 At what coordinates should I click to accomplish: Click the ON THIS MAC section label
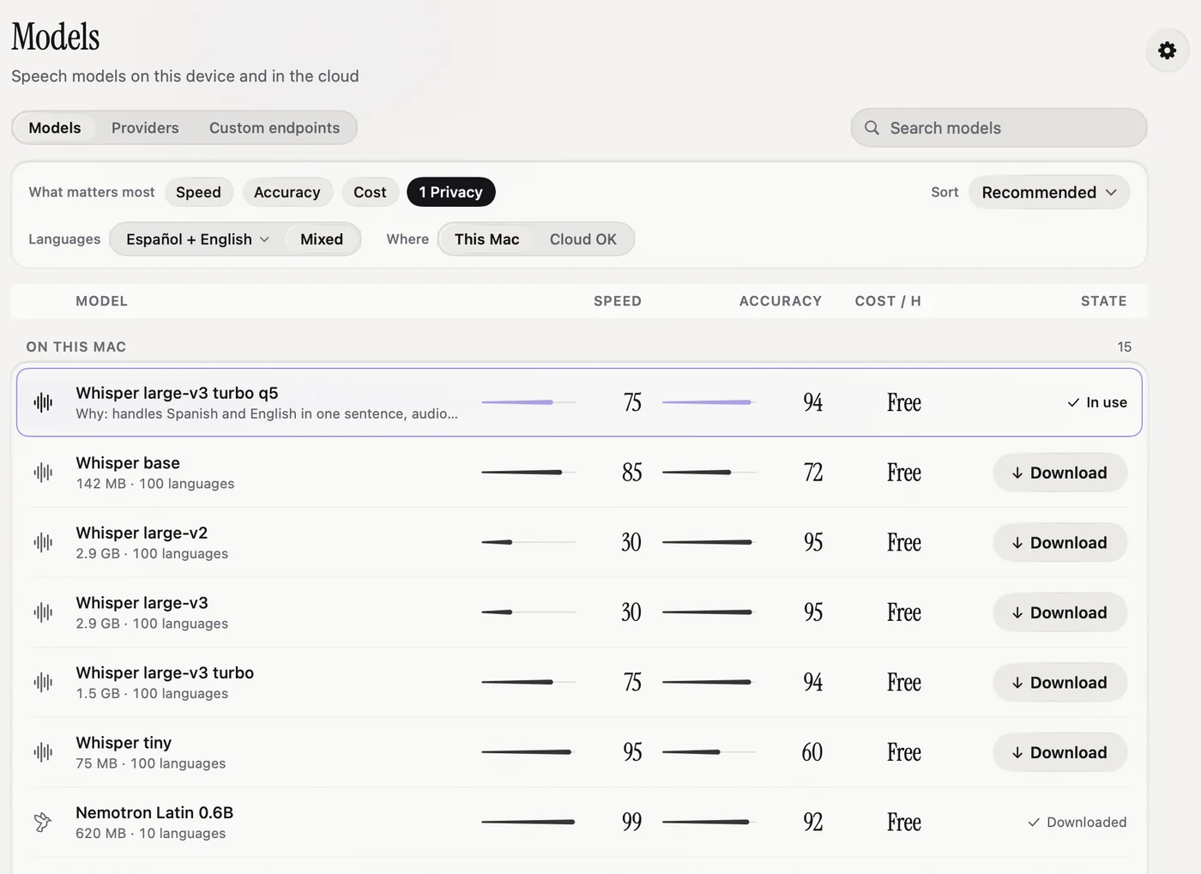click(x=76, y=347)
